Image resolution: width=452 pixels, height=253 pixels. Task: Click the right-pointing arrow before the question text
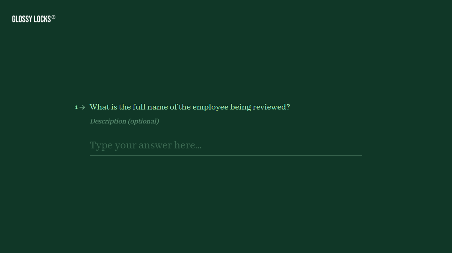(82, 107)
